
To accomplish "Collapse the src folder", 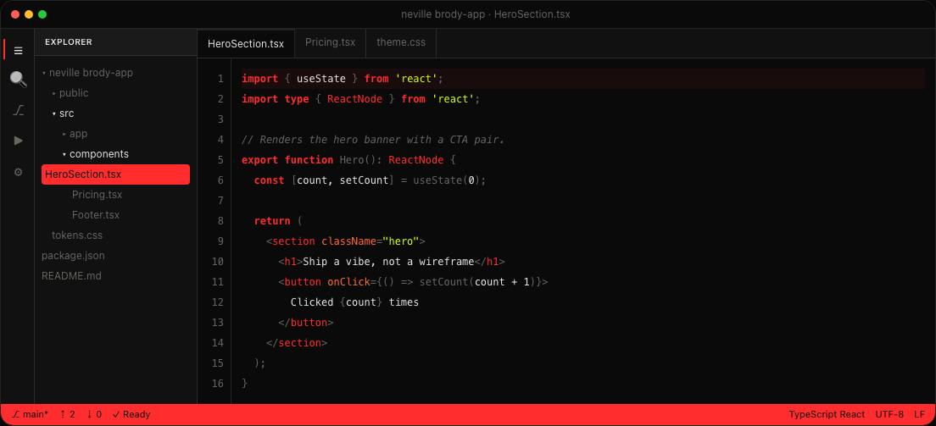I will pos(64,113).
